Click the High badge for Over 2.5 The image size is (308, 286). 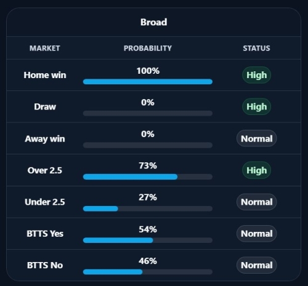click(256, 170)
